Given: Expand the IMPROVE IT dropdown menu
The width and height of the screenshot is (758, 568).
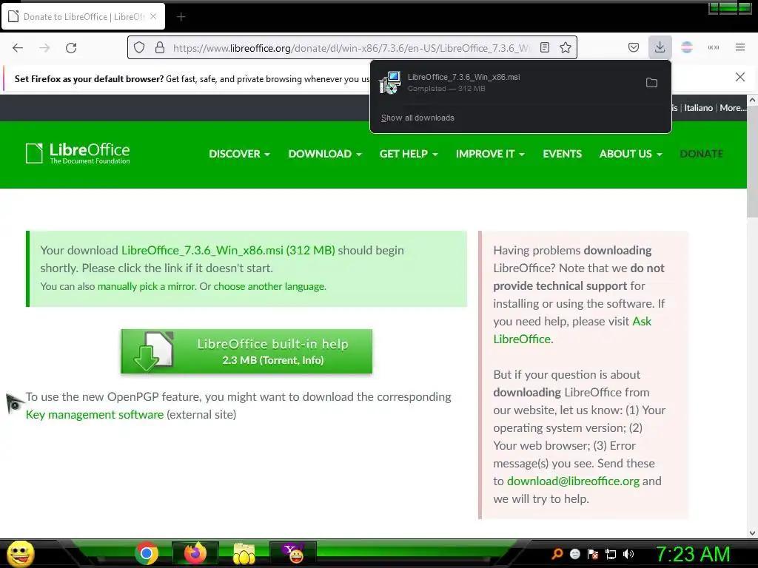Looking at the screenshot, I should 490,154.
